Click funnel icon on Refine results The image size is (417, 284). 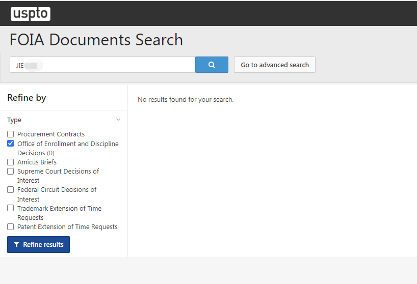tap(16, 244)
